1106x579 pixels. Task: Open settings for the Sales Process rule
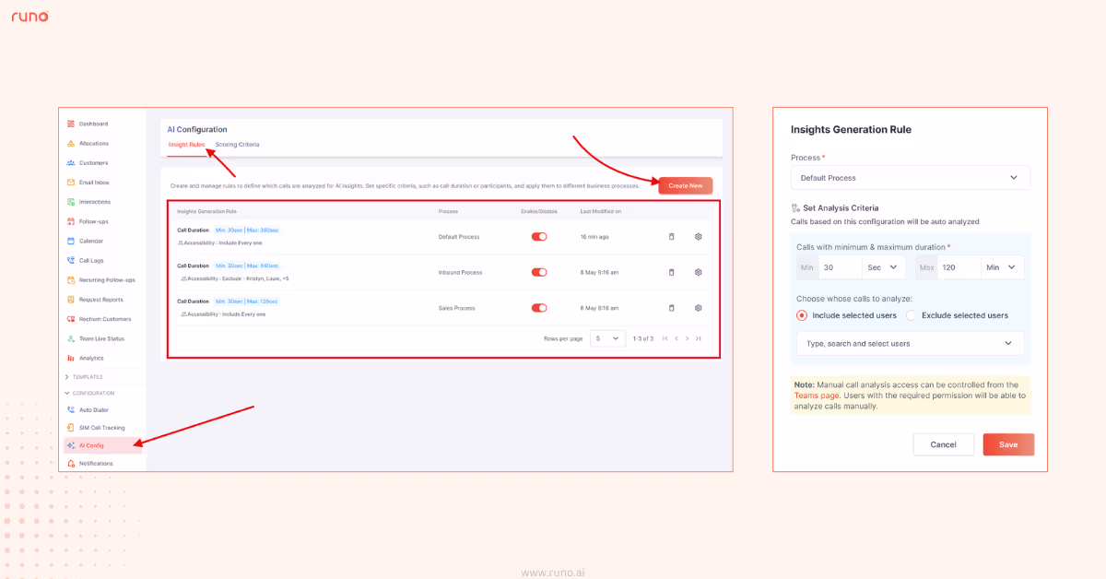[x=698, y=307]
